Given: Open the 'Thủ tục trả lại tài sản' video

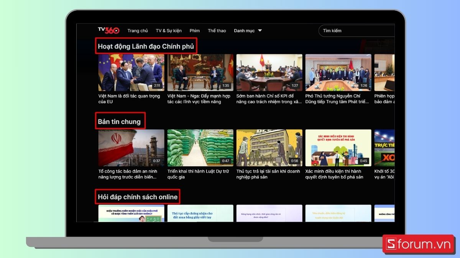Looking at the screenshot, I should click(269, 147).
